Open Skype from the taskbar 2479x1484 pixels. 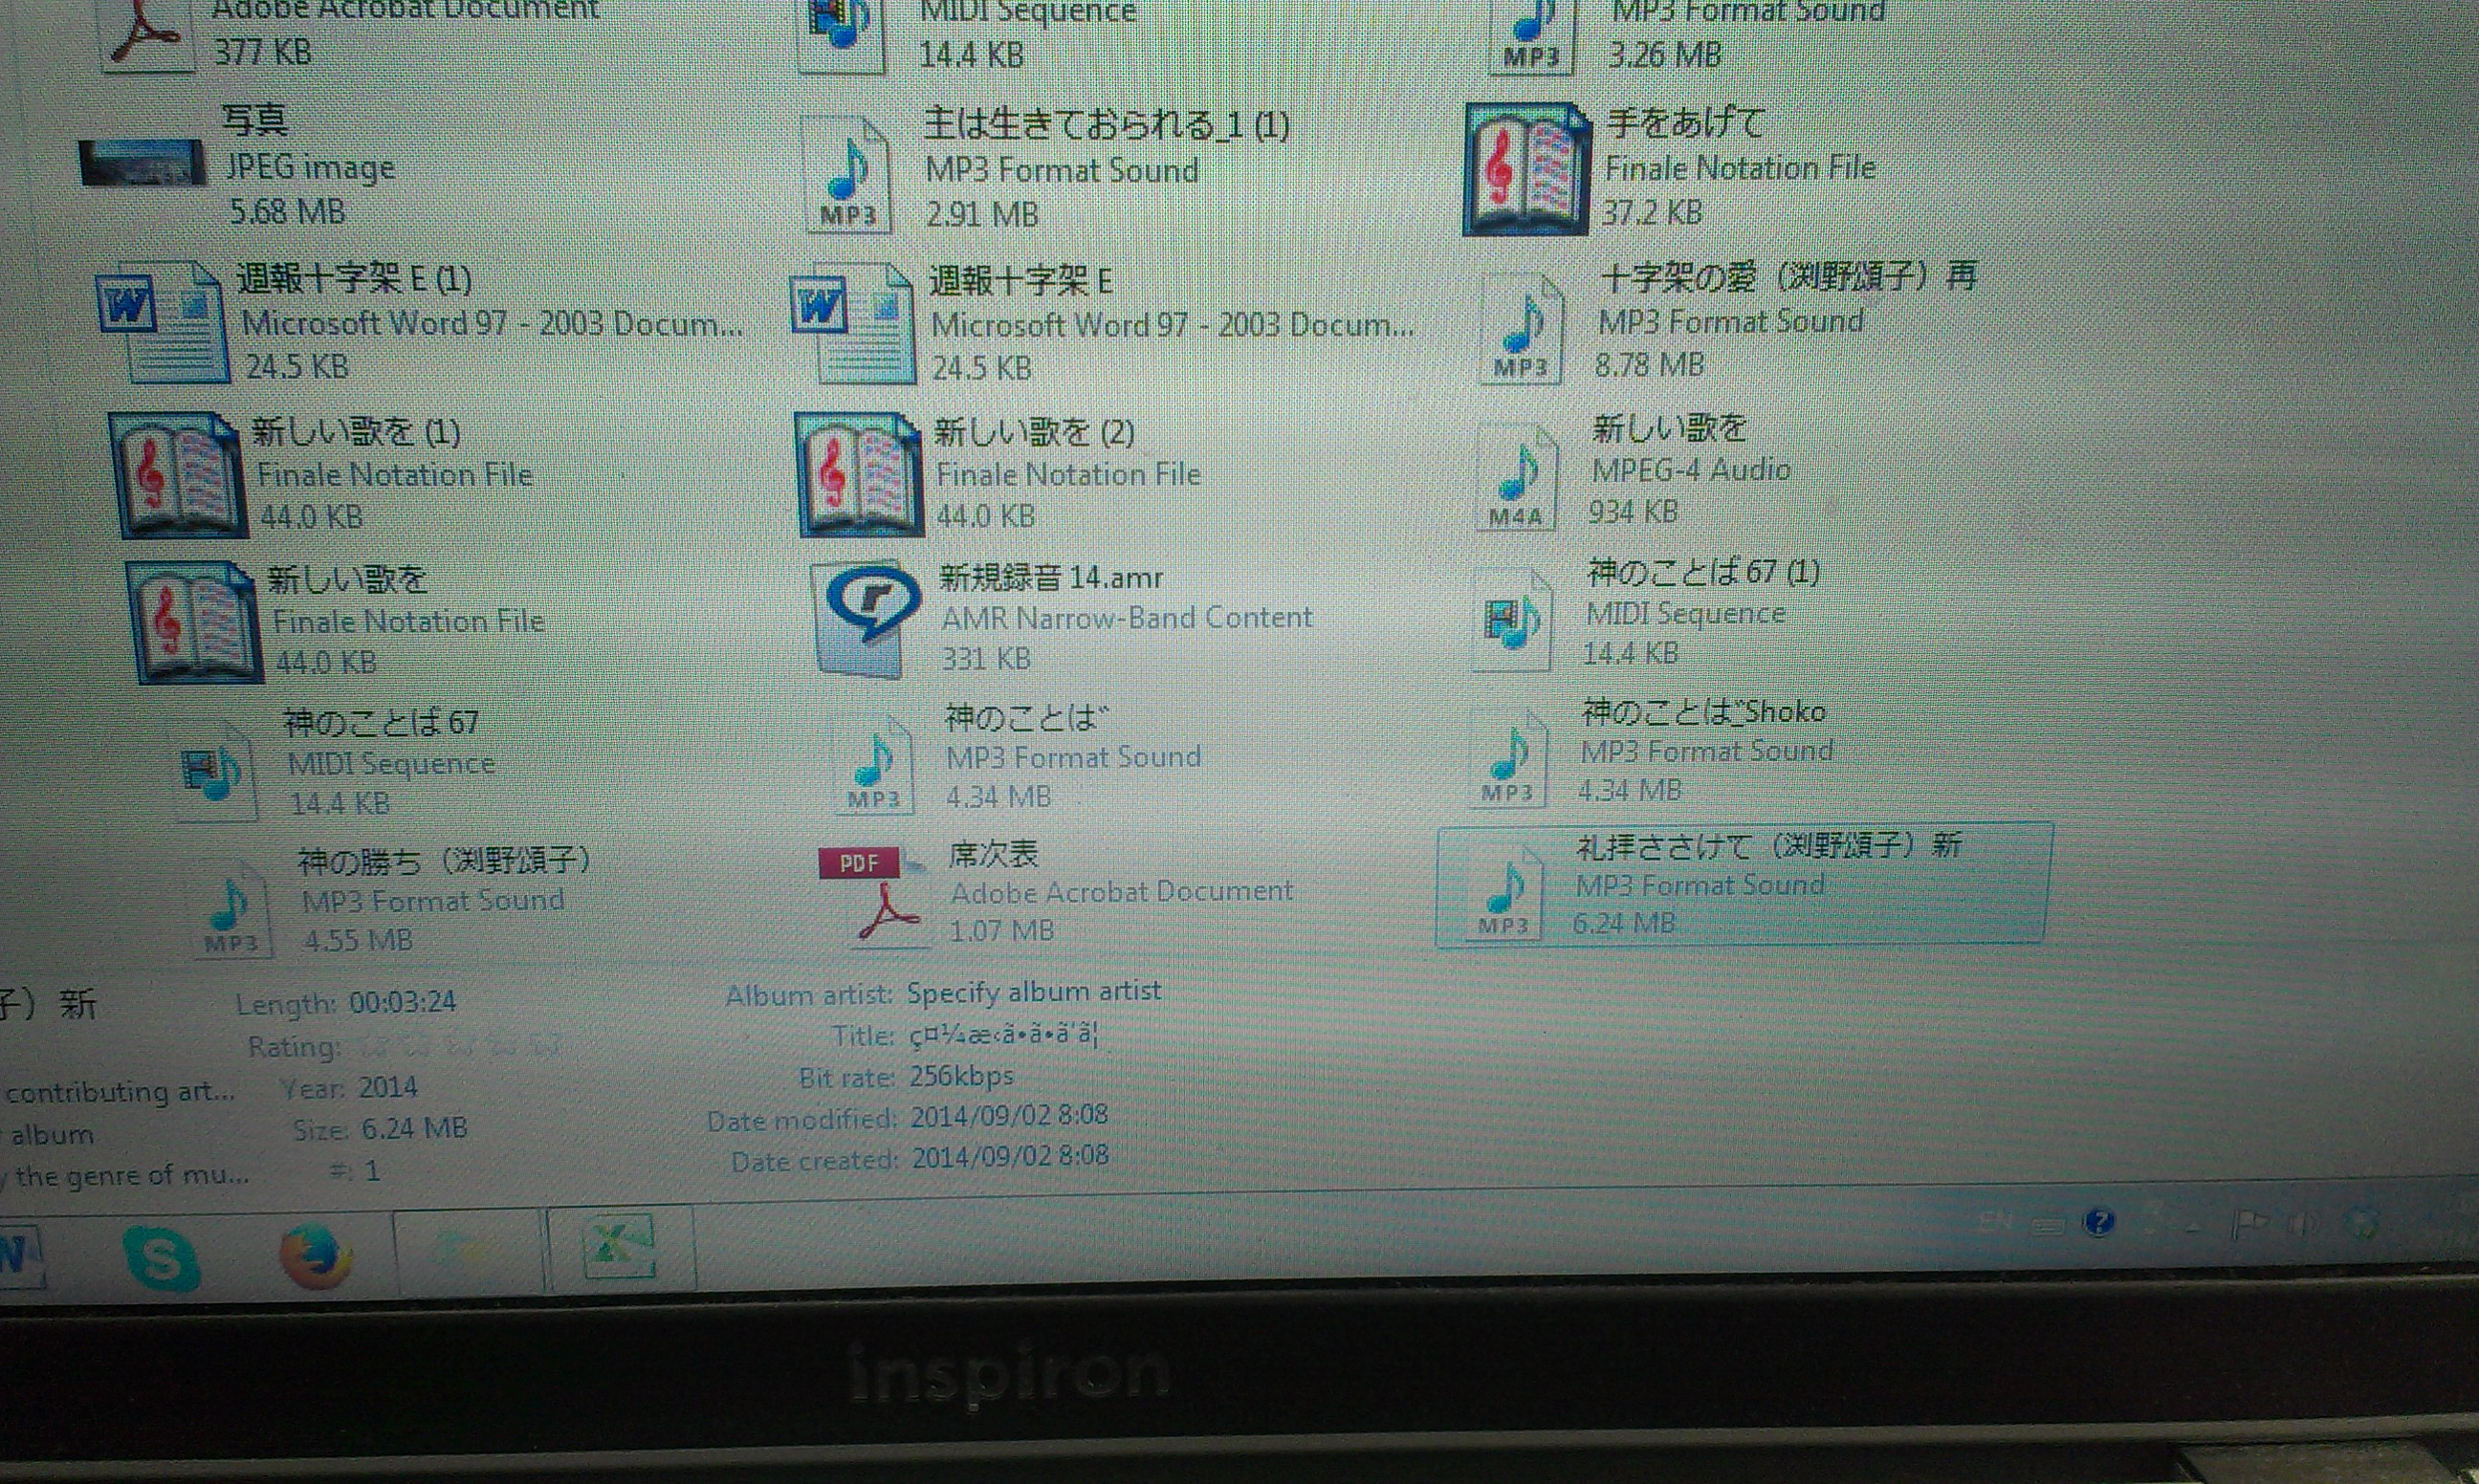tap(161, 1256)
